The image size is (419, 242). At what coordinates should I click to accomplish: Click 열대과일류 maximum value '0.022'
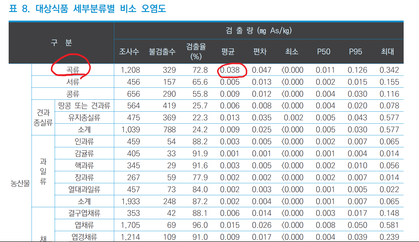point(389,190)
